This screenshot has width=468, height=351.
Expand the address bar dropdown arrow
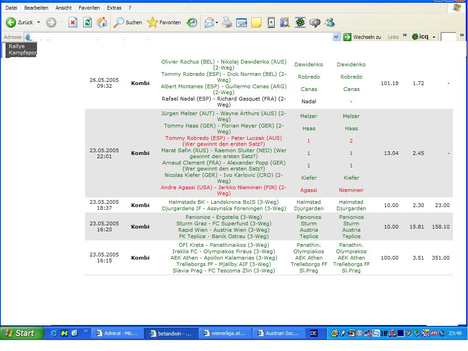[336, 37]
